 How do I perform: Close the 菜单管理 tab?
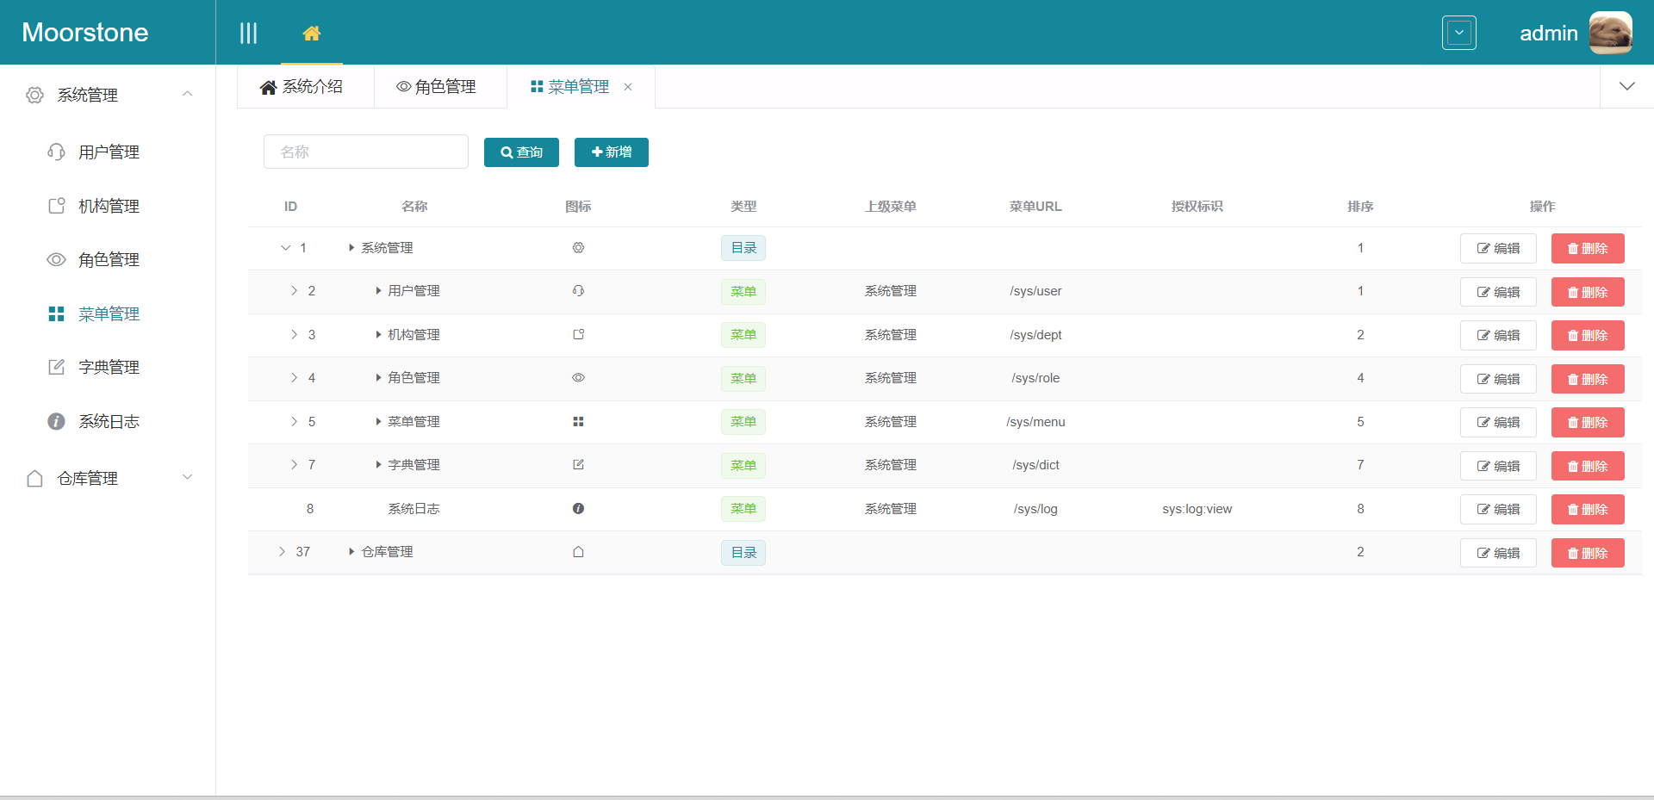[628, 87]
